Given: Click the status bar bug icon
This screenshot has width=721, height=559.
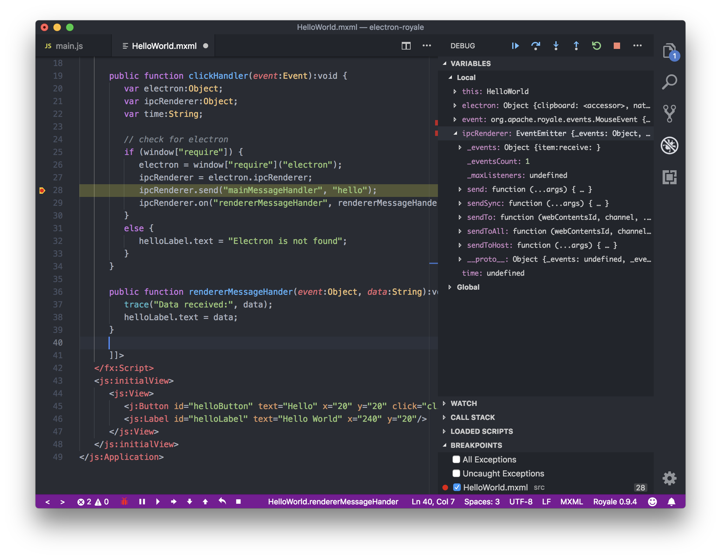Looking at the screenshot, I should click(124, 502).
